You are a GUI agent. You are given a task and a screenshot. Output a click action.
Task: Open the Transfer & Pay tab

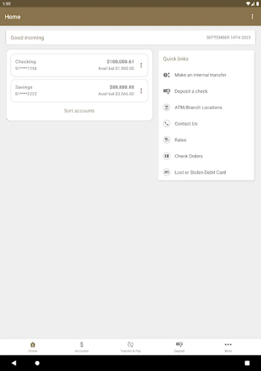[x=130, y=347]
